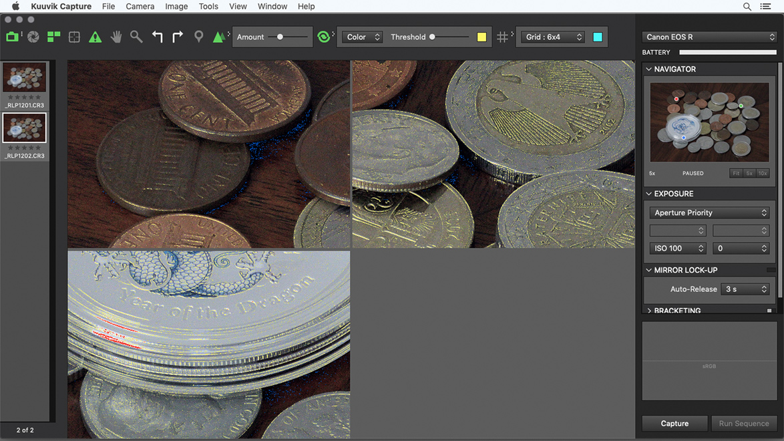
Task: Open the ISO 100 dropdown
Action: (678, 249)
